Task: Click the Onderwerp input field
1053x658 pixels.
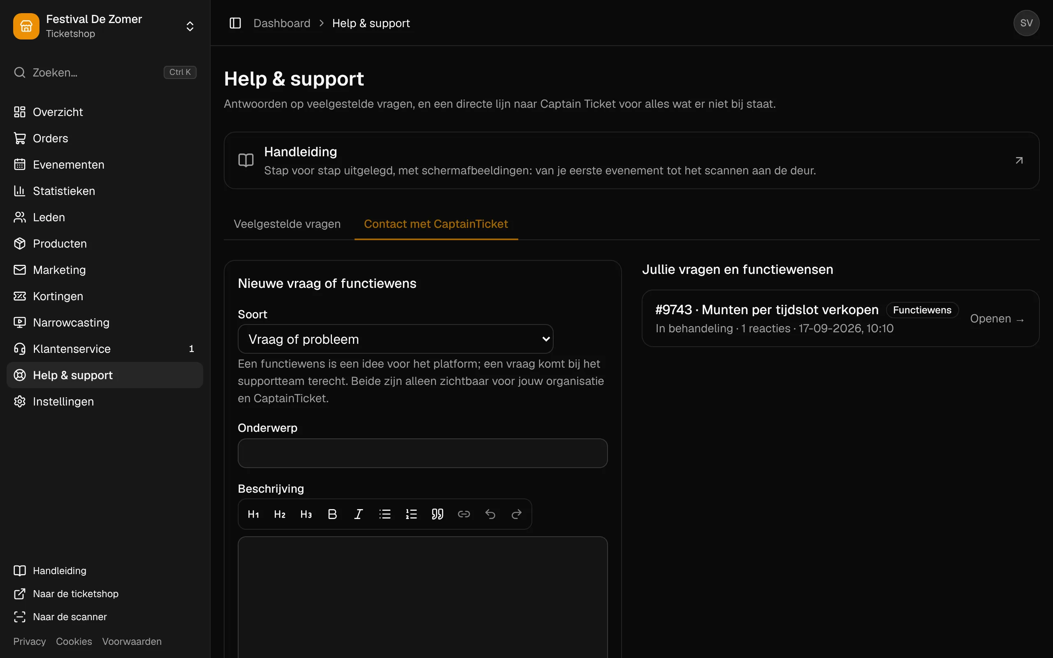Action: point(422,453)
